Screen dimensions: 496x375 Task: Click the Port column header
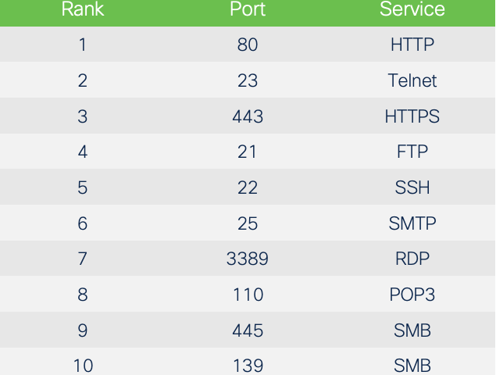(248, 9)
